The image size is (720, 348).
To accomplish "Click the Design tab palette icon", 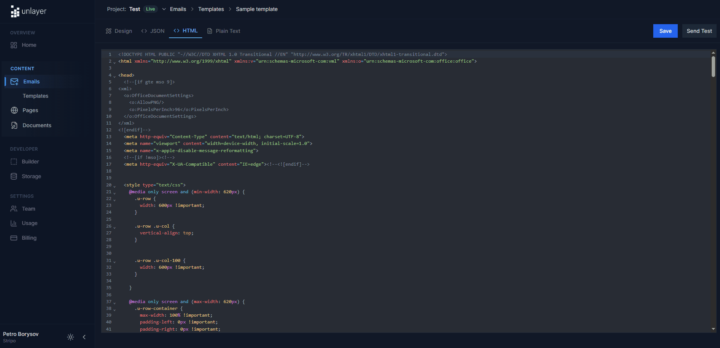I will tap(109, 31).
